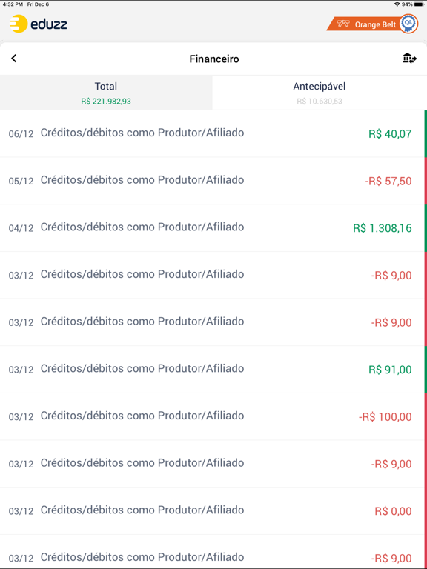This screenshot has width=427, height=569.
Task: Click the red indicator bar beside -R$ 57,50
Action: [x=426, y=181]
